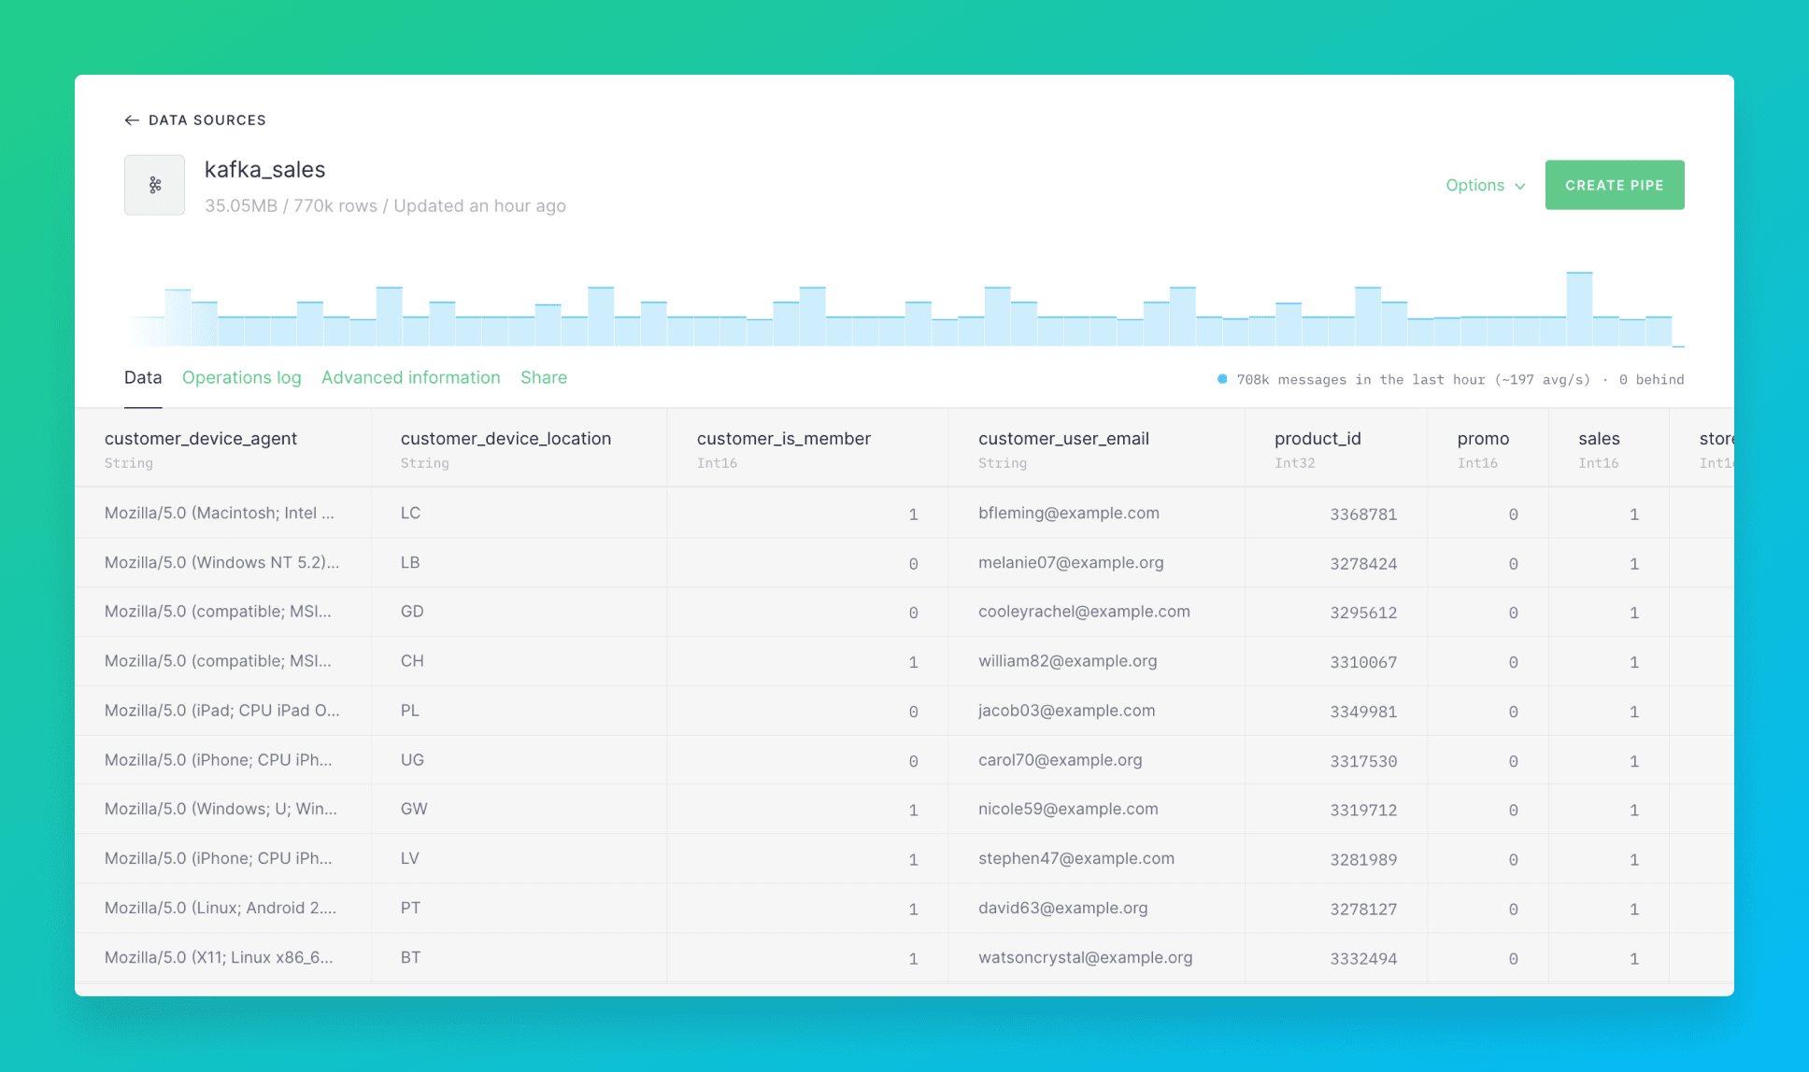Viewport: 1809px width, 1072px height.
Task: Click the kafka_sales title text
Action: click(264, 170)
